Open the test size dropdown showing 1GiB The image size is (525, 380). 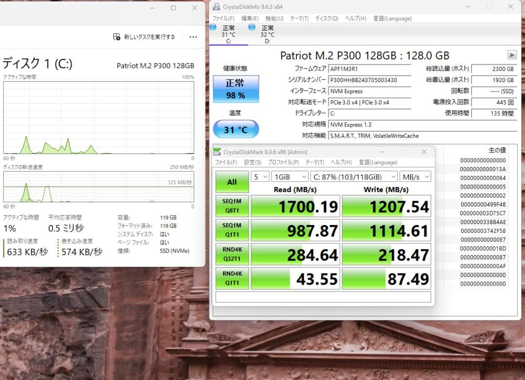pos(290,176)
